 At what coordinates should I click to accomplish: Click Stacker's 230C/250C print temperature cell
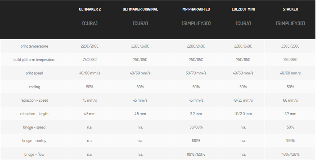coord(290,46)
